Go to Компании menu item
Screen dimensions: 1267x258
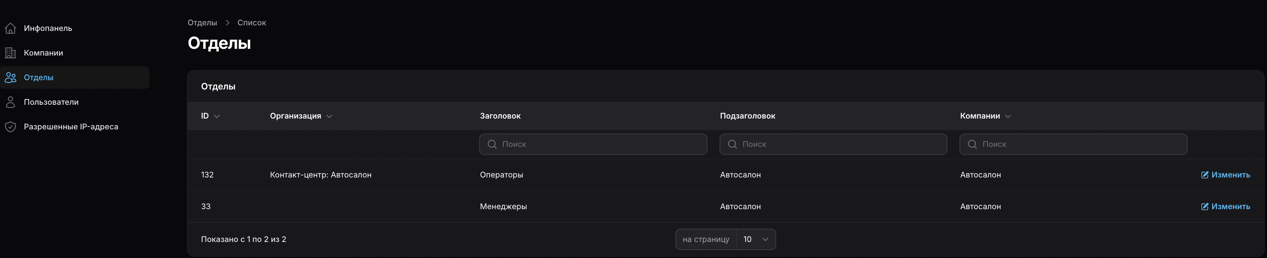click(43, 53)
